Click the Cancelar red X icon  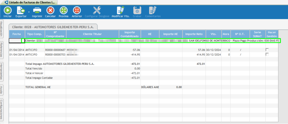pyautogui.click(x=50, y=10)
